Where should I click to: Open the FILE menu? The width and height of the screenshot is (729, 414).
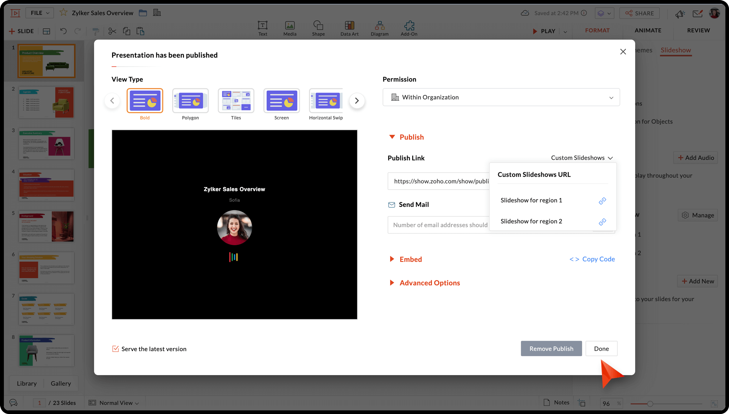(40, 13)
